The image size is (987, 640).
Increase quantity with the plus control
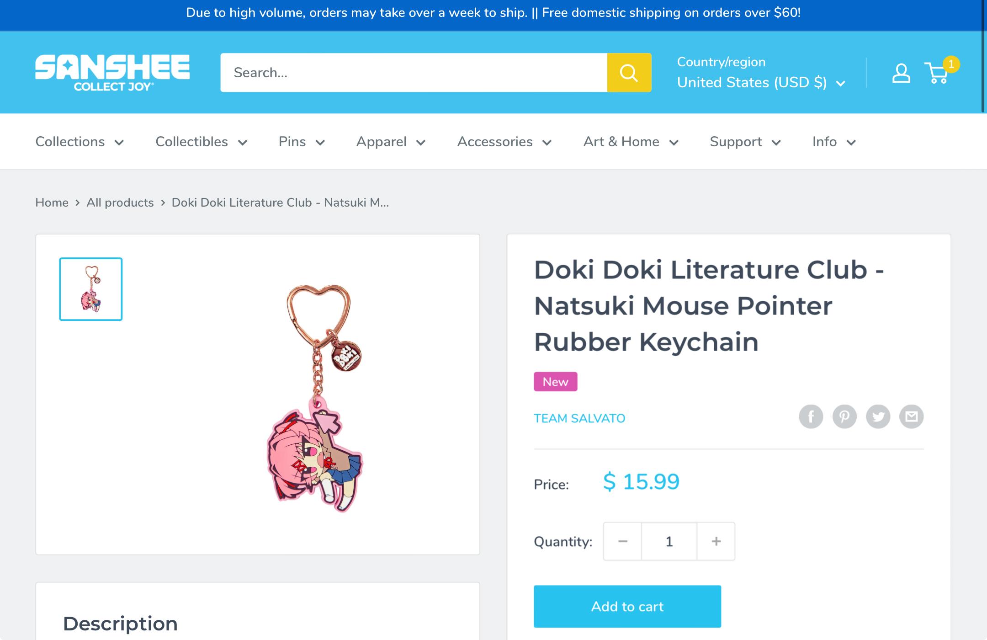tap(716, 541)
